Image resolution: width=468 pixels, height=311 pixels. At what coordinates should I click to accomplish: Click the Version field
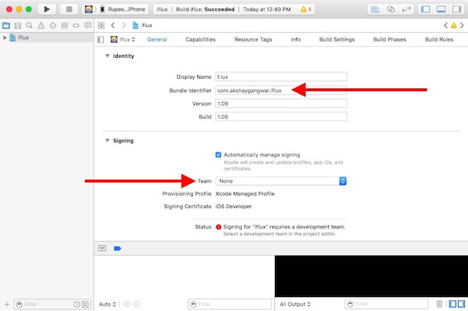pos(281,104)
